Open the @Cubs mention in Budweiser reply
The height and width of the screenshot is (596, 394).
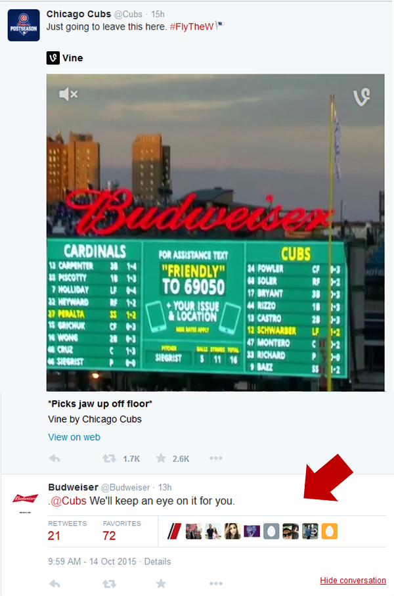[68, 501]
